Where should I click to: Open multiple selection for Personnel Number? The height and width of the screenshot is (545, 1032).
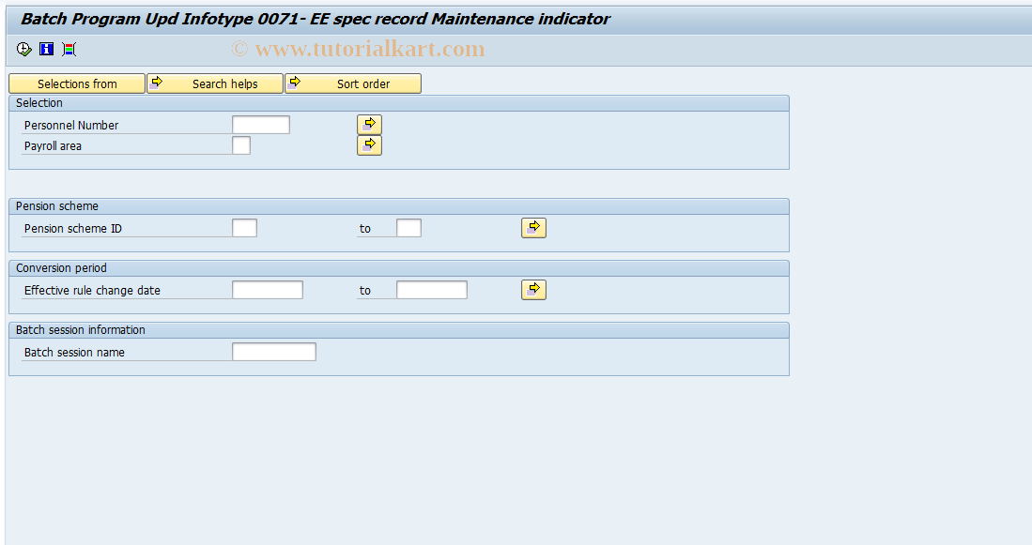point(369,124)
